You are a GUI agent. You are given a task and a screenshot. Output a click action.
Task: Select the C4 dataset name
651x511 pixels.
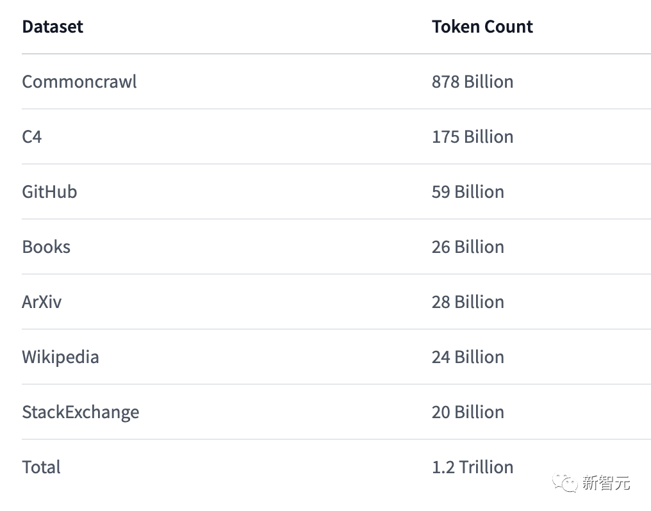pos(32,137)
